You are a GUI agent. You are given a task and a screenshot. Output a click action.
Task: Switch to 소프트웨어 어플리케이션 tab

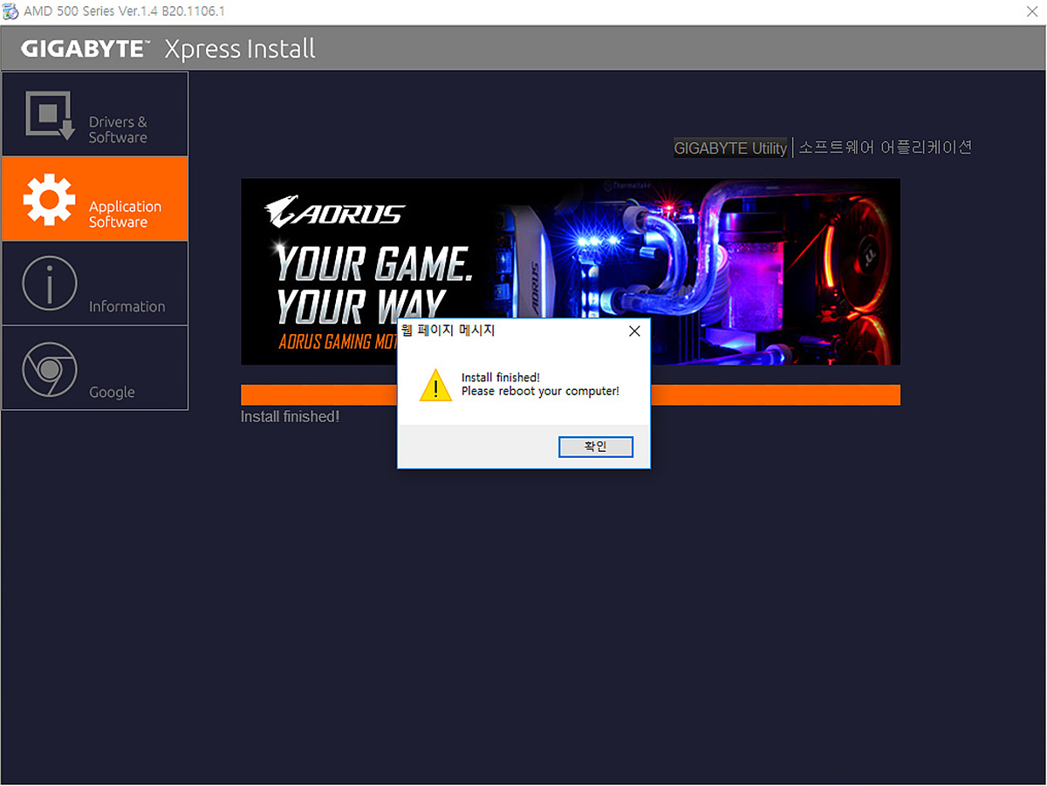pos(885,147)
